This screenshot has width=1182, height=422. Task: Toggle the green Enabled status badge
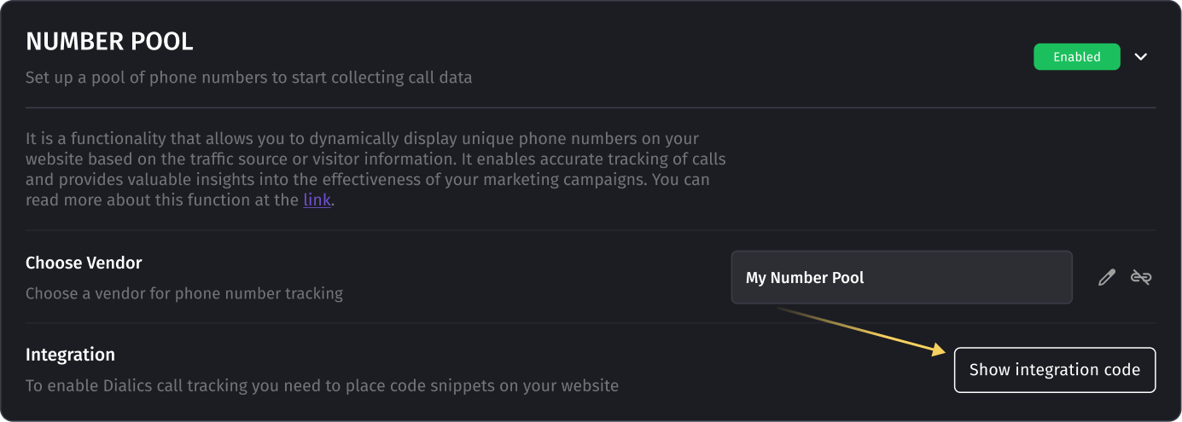point(1076,57)
